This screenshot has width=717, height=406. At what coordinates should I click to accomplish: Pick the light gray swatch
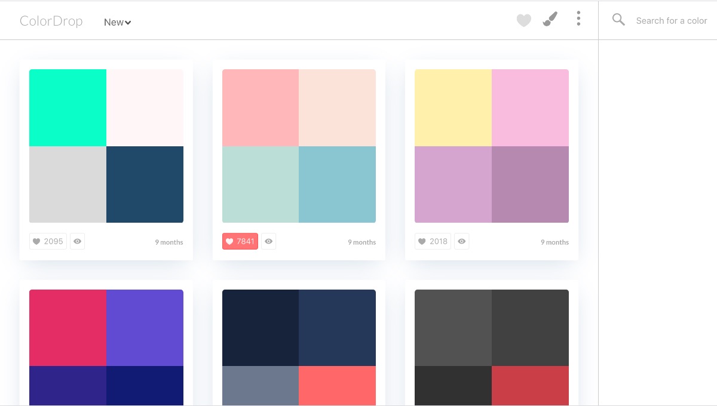(68, 184)
